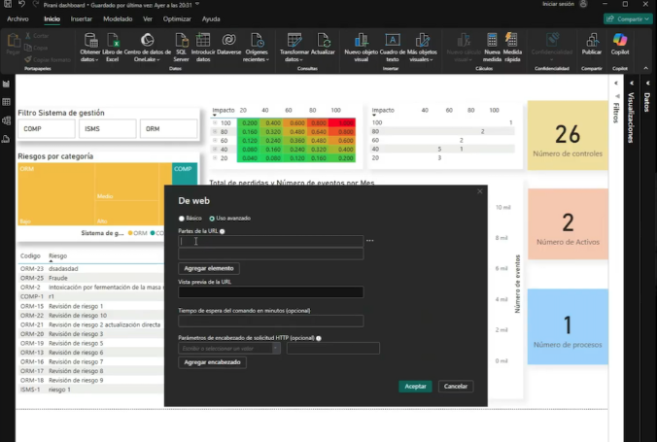Open the Optimizar ribbon tab
Viewport: 657px width, 442px height.
click(x=177, y=18)
